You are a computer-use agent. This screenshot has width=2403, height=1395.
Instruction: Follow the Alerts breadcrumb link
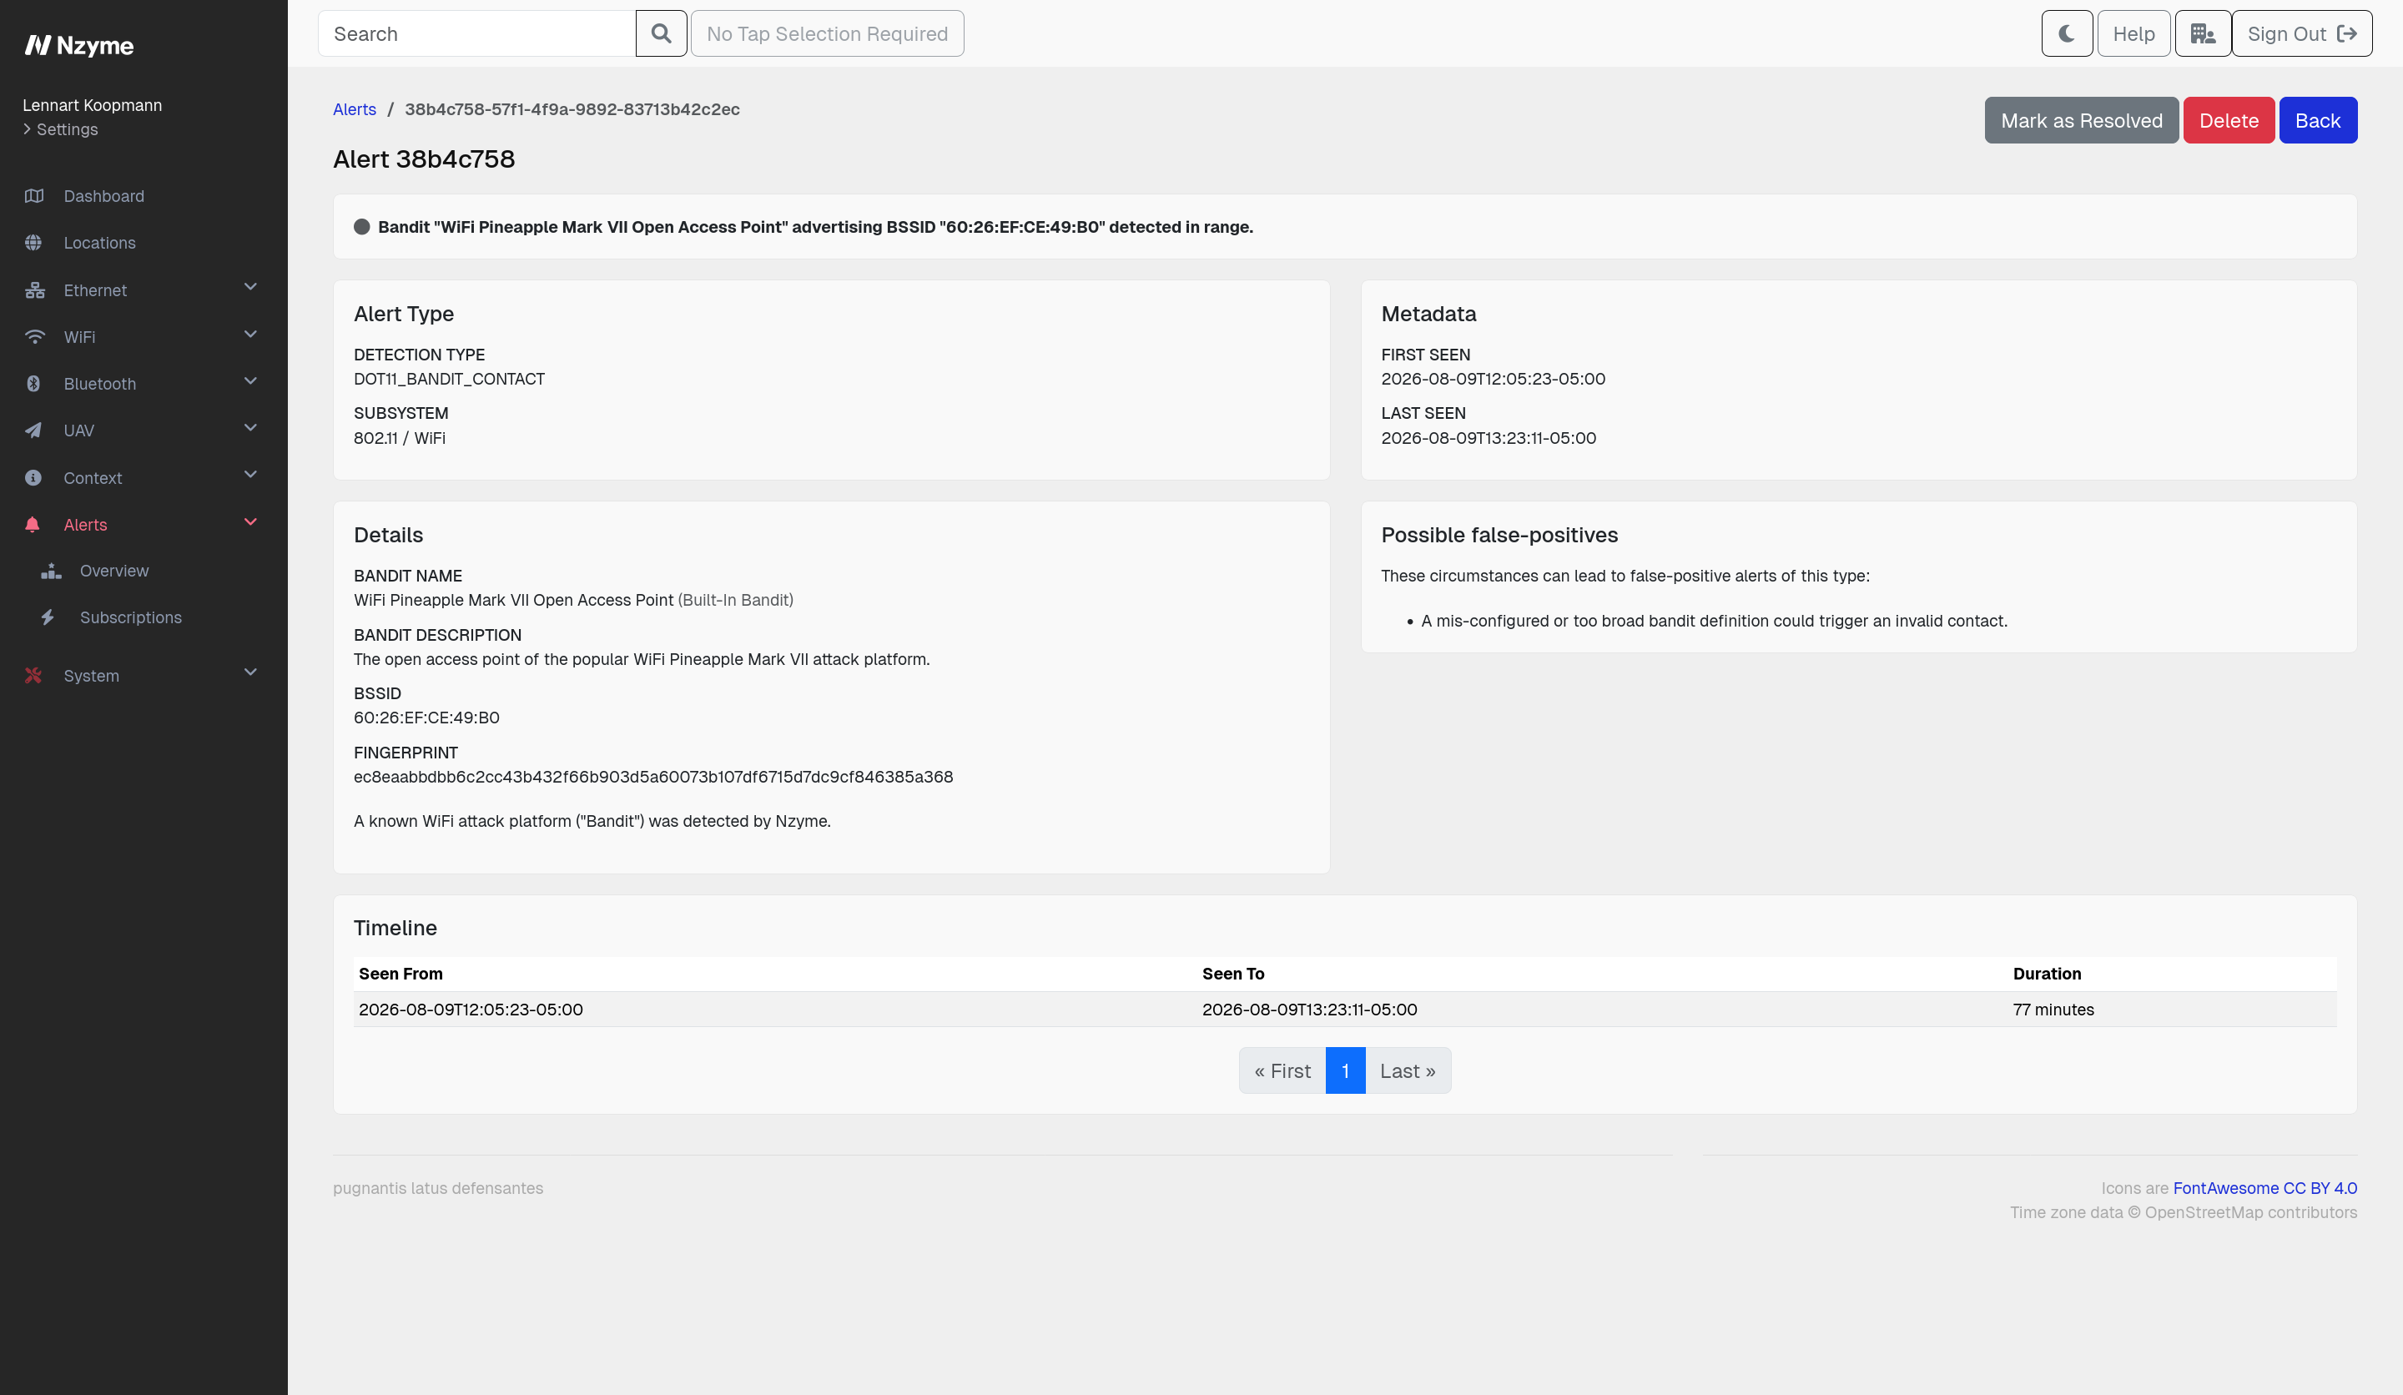(x=355, y=108)
